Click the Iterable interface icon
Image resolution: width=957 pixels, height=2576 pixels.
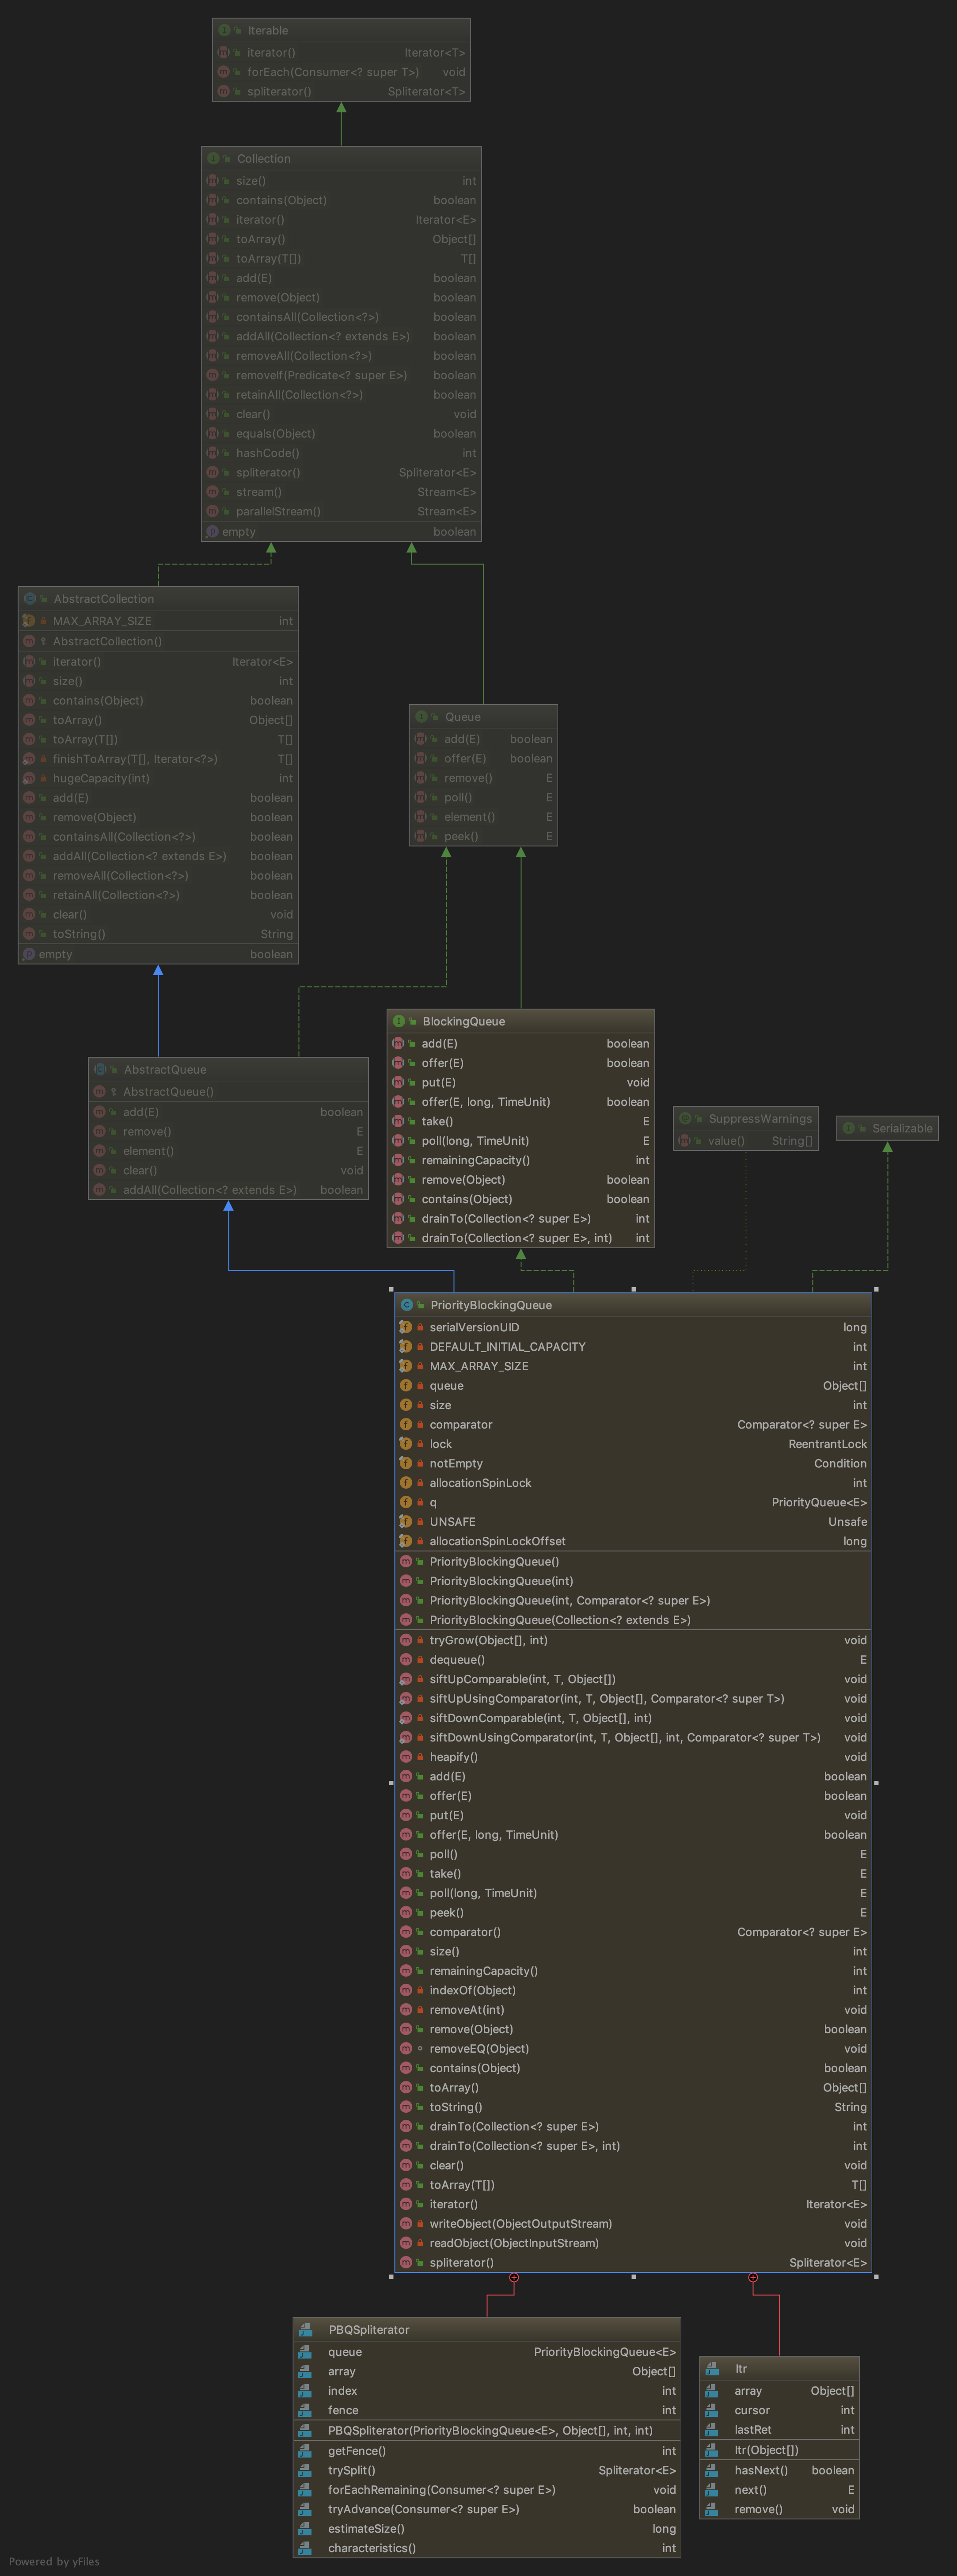[x=224, y=31]
